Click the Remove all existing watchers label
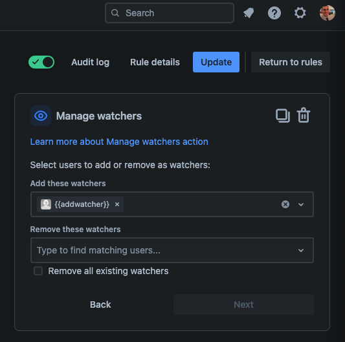Screen dimensions: 345x342 pyautogui.click(x=108, y=271)
